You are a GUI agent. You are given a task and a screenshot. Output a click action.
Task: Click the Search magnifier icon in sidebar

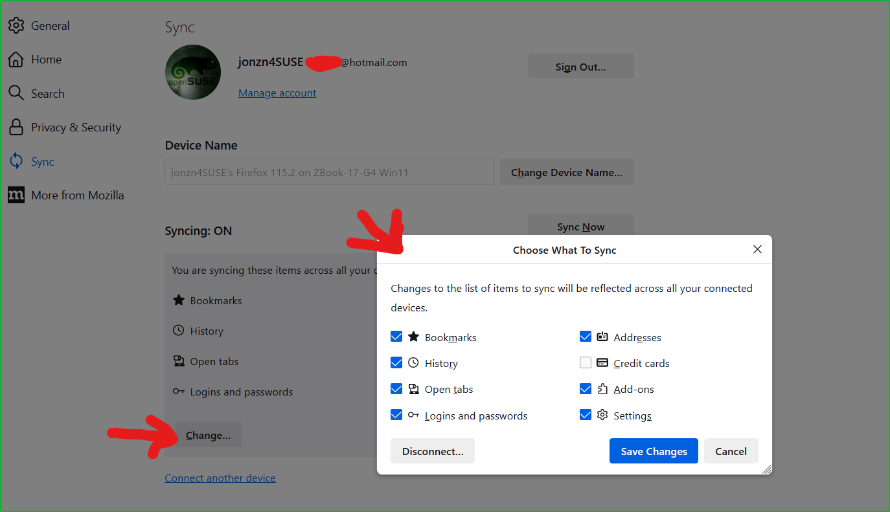point(16,93)
